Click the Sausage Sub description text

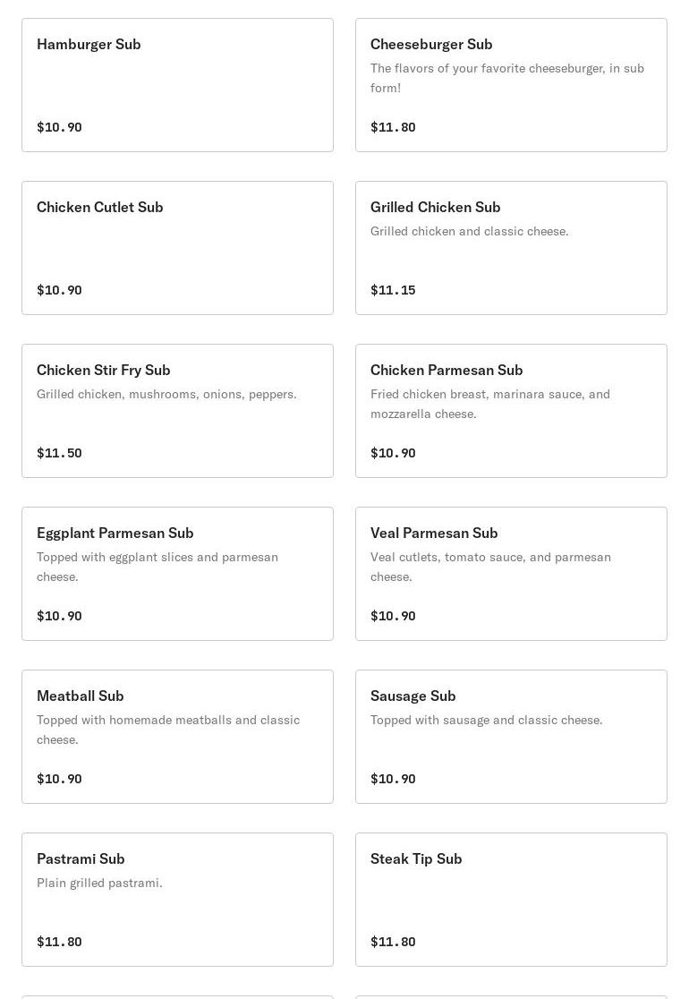pos(486,720)
